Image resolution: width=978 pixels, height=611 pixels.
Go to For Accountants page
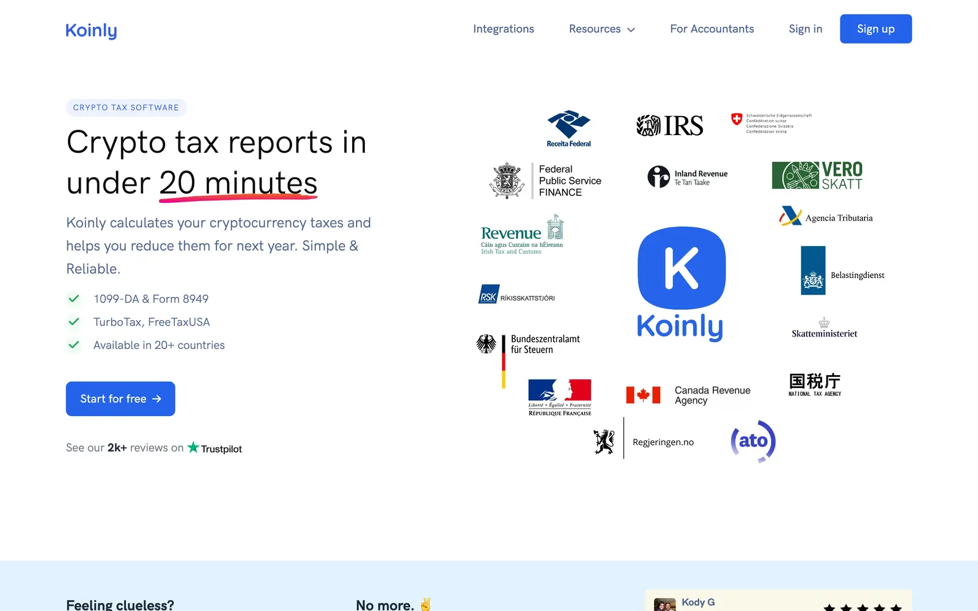pos(711,29)
